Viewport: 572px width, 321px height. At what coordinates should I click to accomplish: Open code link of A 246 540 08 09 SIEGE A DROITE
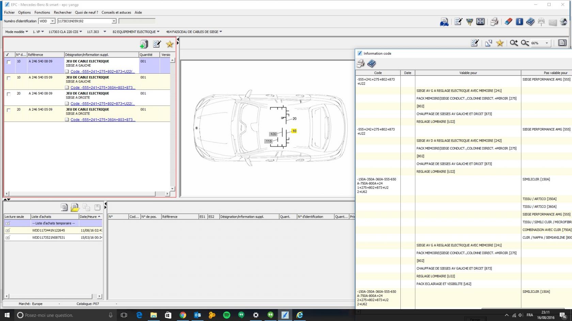pos(102,103)
